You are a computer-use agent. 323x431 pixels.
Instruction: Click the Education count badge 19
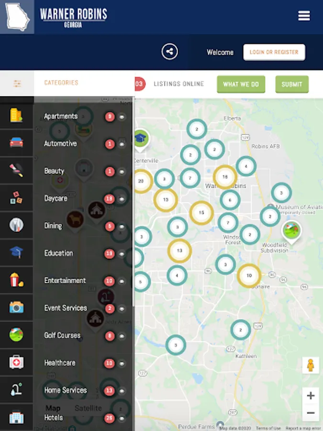109,253
